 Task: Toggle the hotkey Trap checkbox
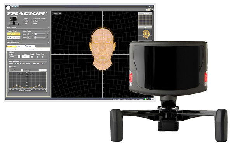(43, 57)
